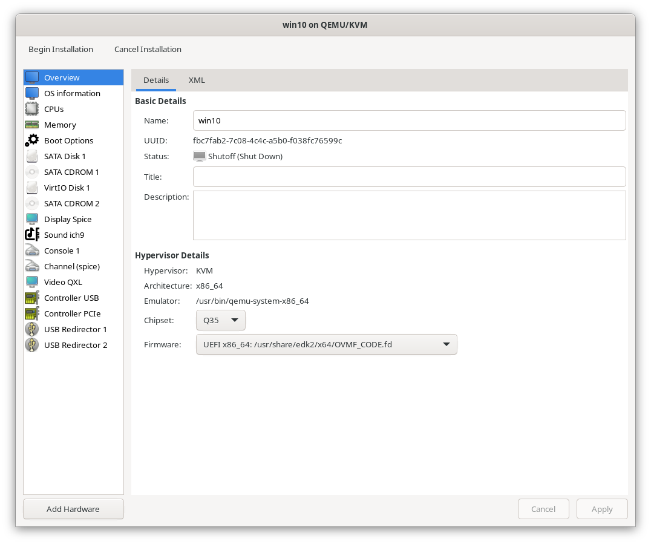Focus the Name field containing win10

pos(410,120)
